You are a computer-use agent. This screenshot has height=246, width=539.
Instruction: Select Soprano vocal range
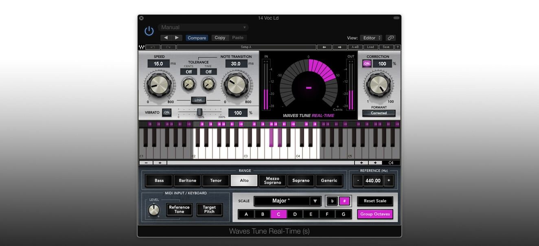click(301, 180)
